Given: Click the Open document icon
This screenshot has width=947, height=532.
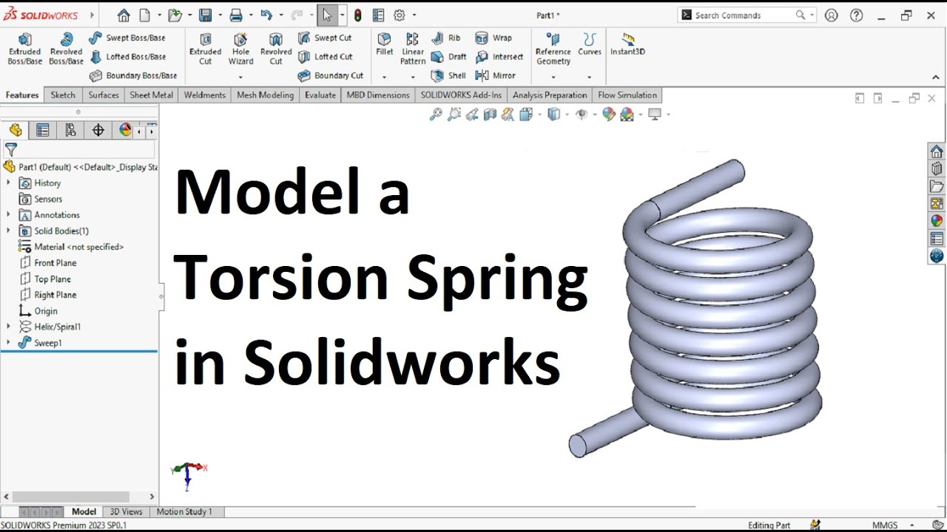Looking at the screenshot, I should [175, 15].
